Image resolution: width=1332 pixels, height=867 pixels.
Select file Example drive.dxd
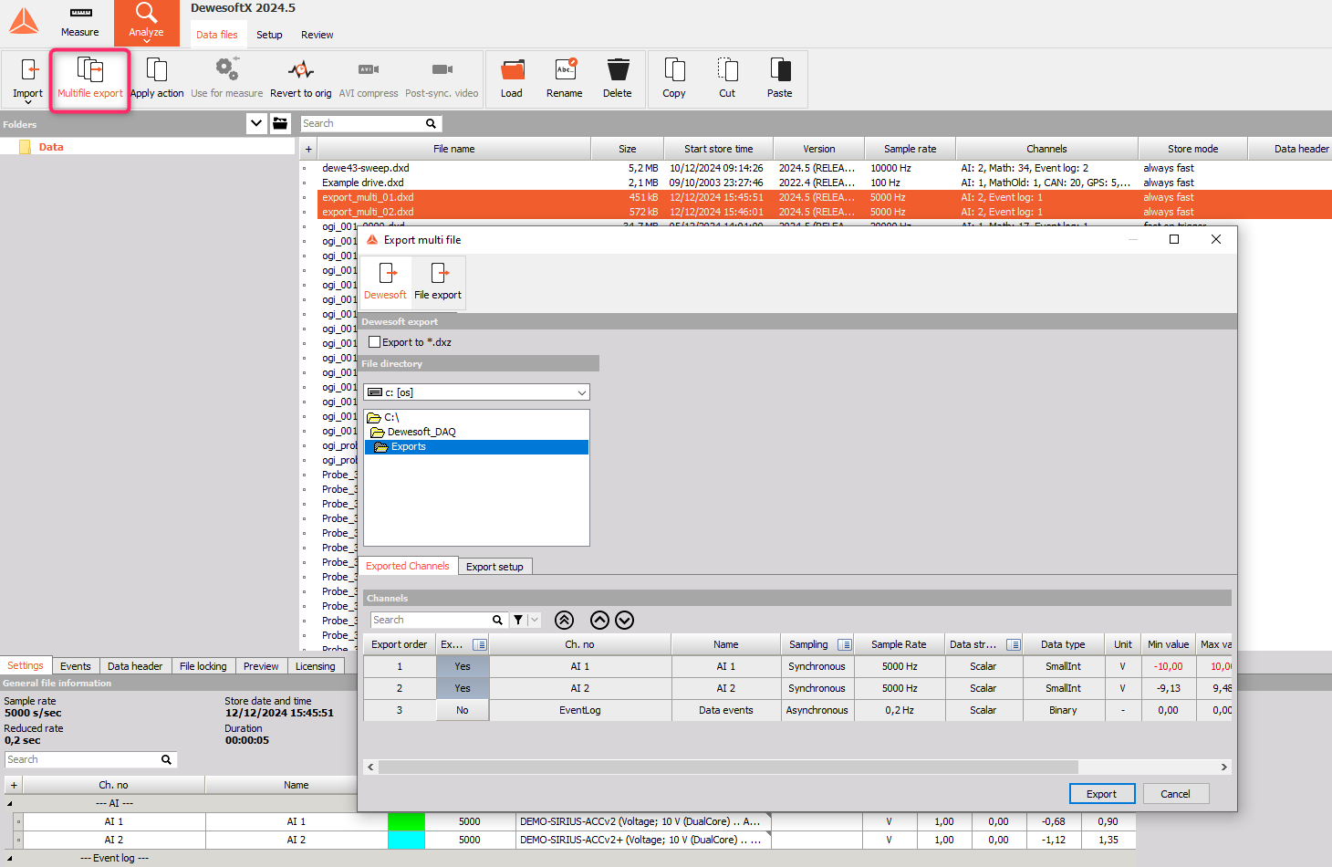363,183
